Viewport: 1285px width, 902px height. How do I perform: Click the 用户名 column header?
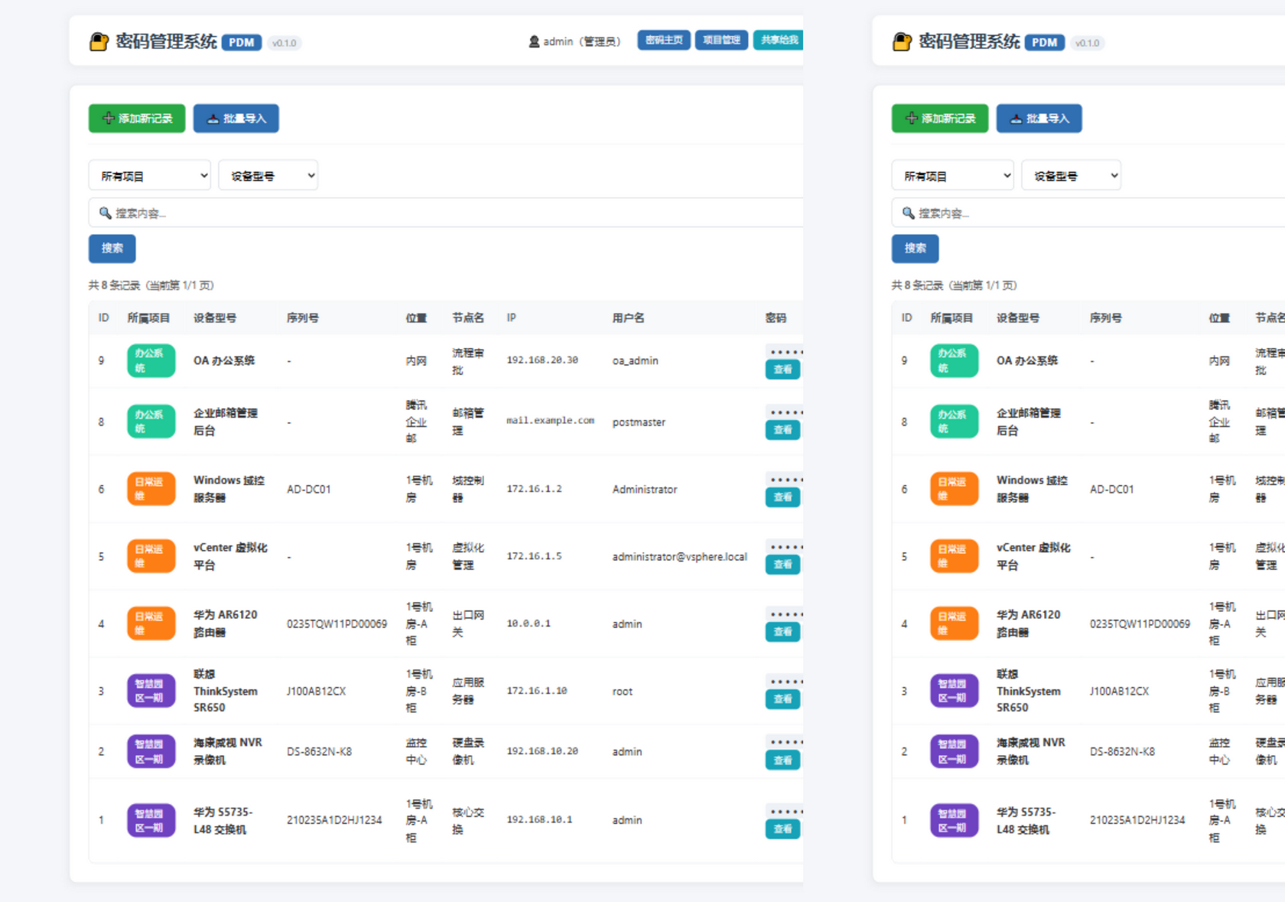pyautogui.click(x=628, y=318)
